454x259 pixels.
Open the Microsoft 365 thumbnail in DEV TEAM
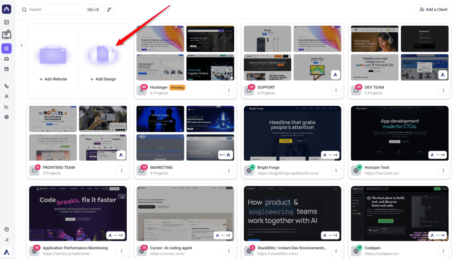point(375,67)
